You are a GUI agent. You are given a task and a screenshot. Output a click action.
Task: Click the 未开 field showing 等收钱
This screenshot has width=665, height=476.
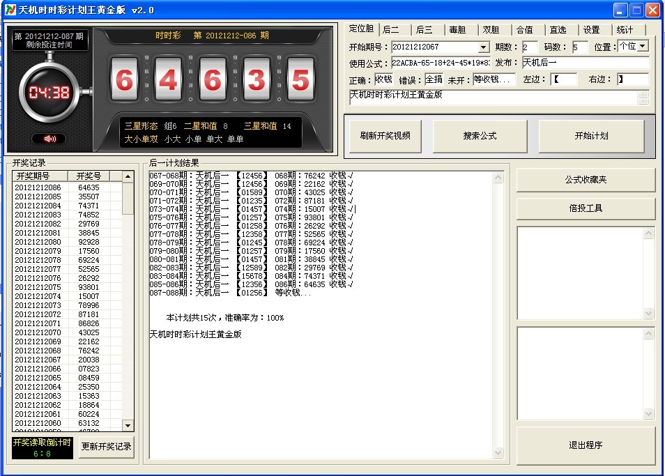coord(494,79)
